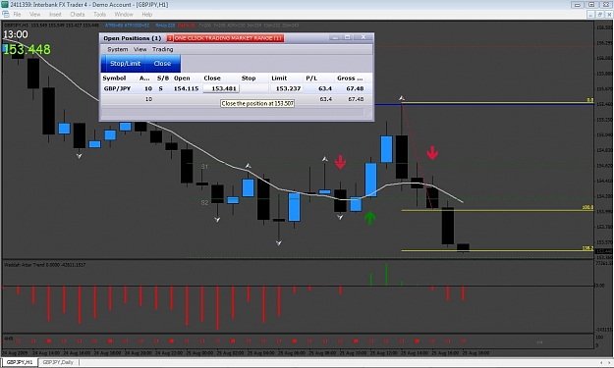
Task: Click the 13:00 time label on the chart
Action: coord(16,34)
